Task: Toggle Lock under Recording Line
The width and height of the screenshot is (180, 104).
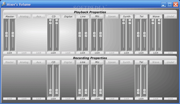Action: [83, 99]
